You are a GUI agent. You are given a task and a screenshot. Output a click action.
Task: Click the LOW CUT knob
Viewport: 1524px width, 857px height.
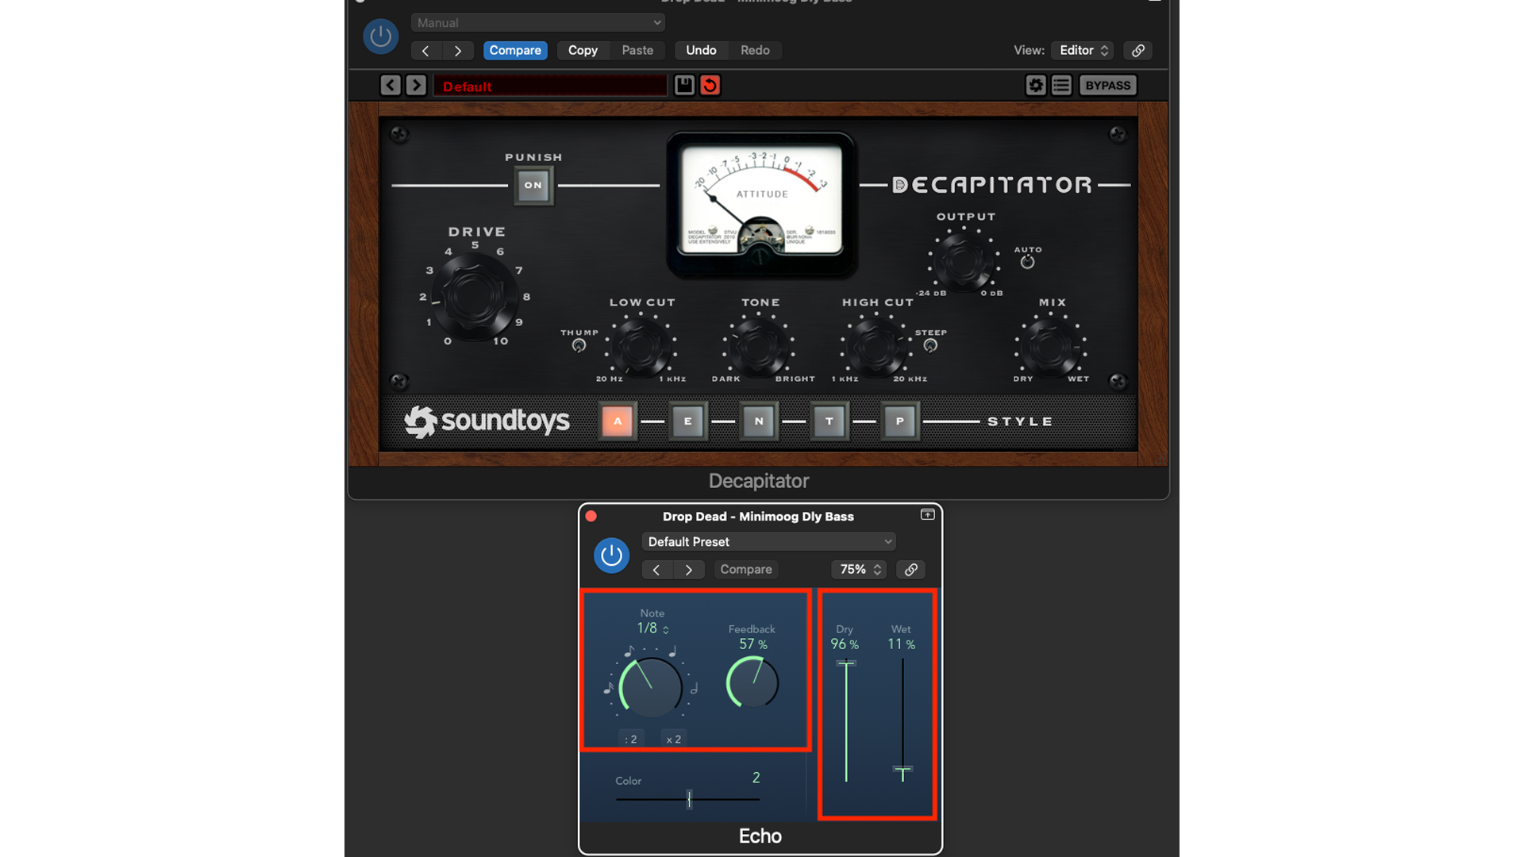coord(640,347)
